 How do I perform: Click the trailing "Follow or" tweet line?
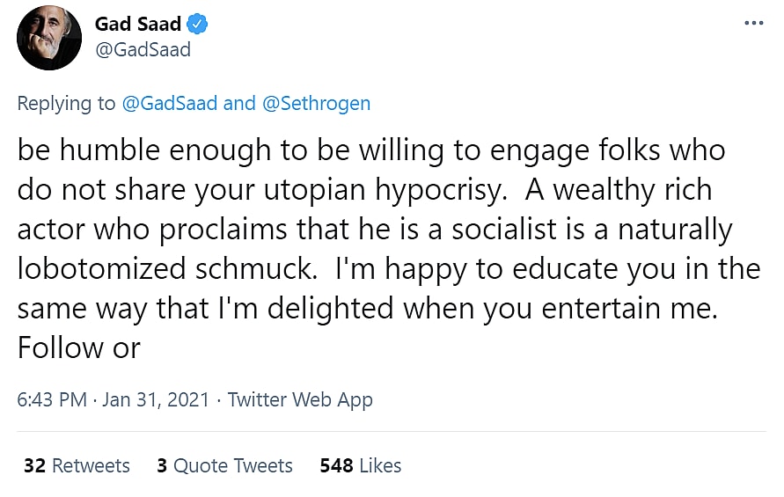click(x=78, y=347)
